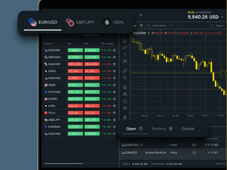Delete drawings with the trash icon

[125, 118]
